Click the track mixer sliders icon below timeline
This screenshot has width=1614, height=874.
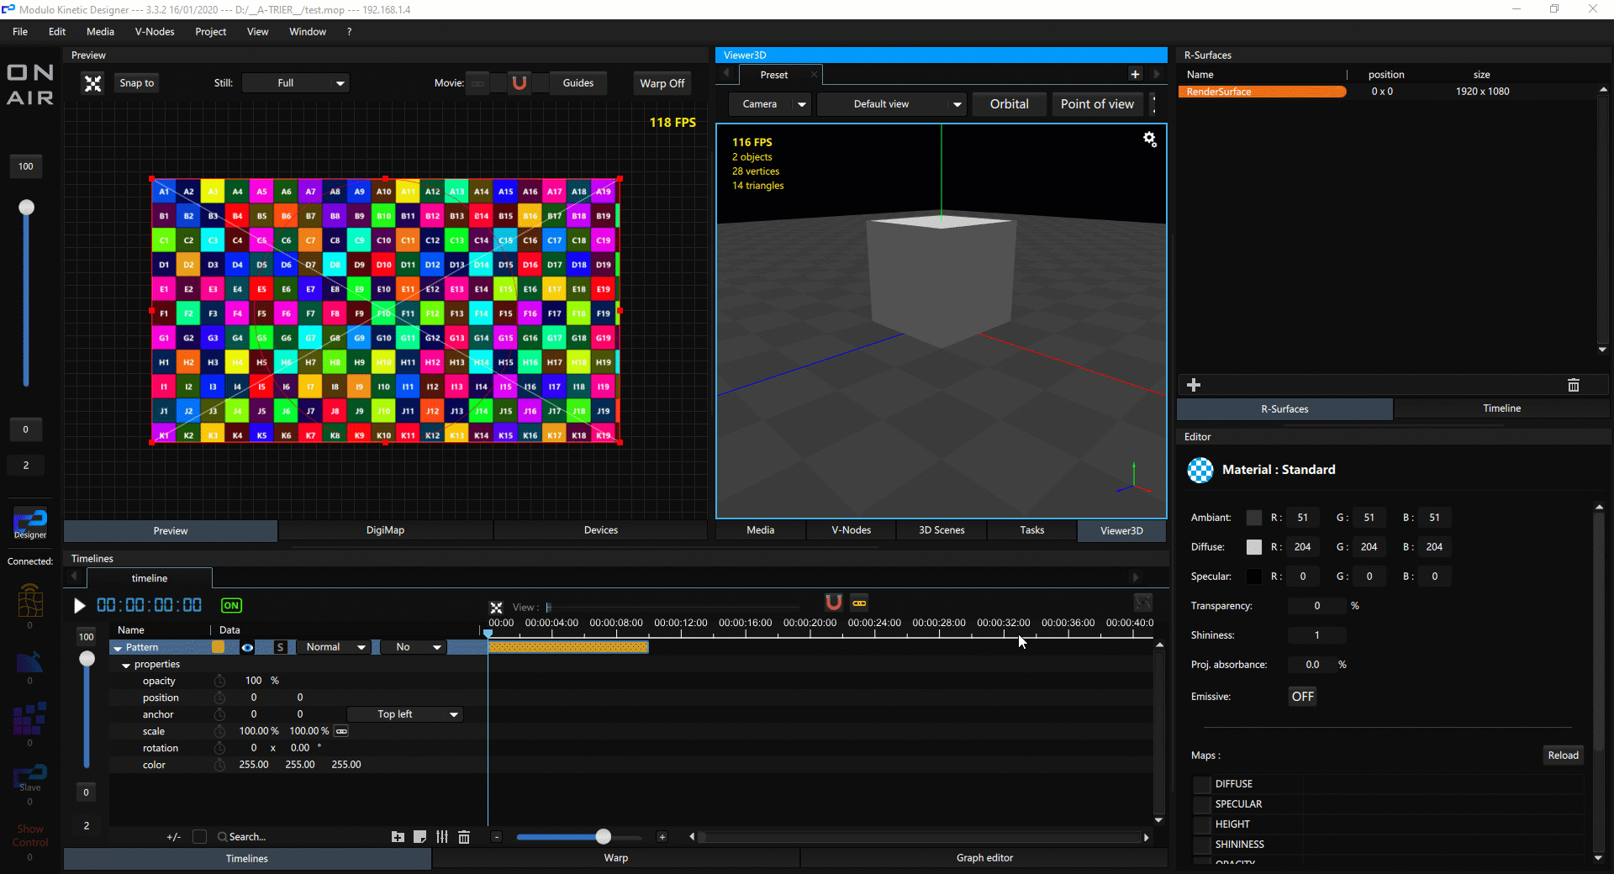coord(442,837)
